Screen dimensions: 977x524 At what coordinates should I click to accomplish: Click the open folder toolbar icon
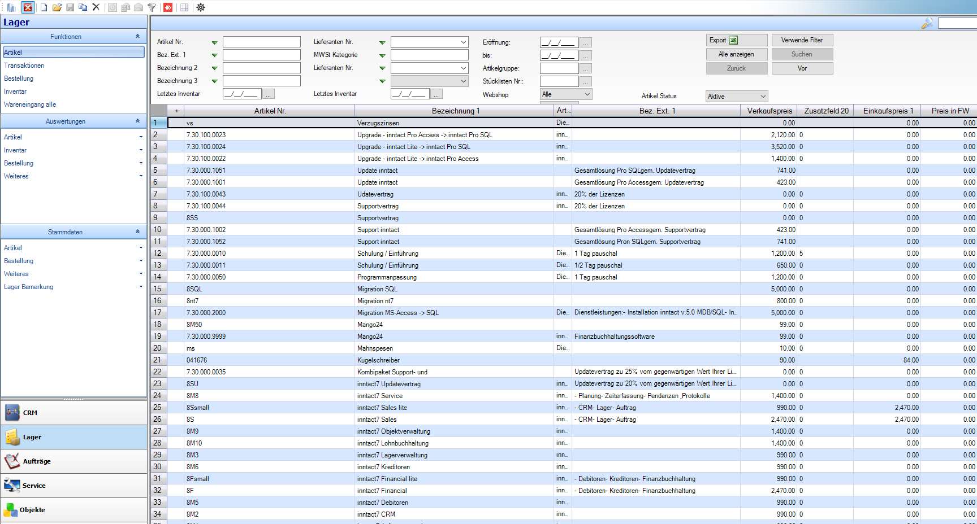point(57,7)
